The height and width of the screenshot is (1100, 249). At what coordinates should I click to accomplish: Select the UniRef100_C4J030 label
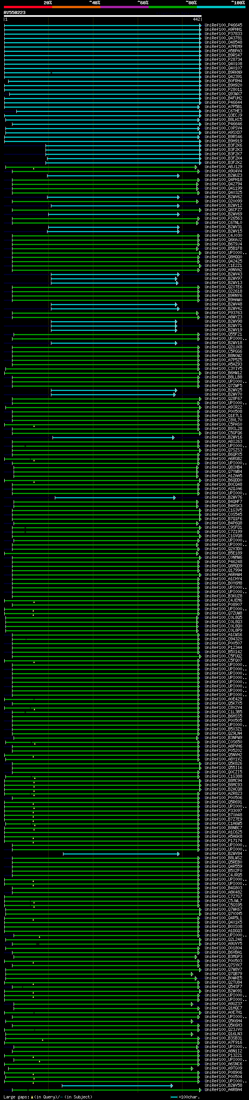click(223, 236)
